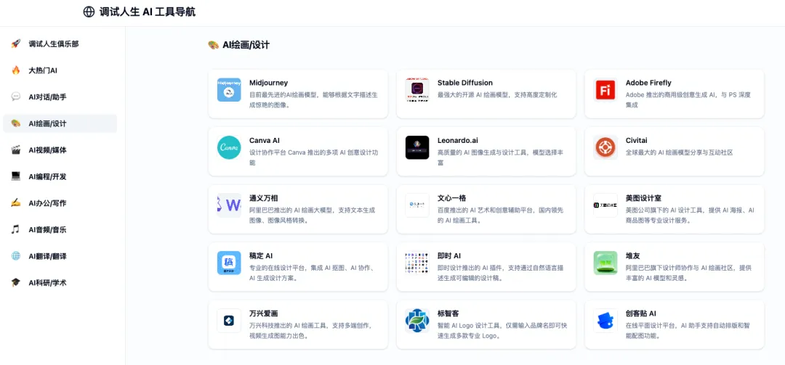This screenshot has height=365, width=785.
Task: Click the globe logo icon in header
Action: [x=89, y=12]
